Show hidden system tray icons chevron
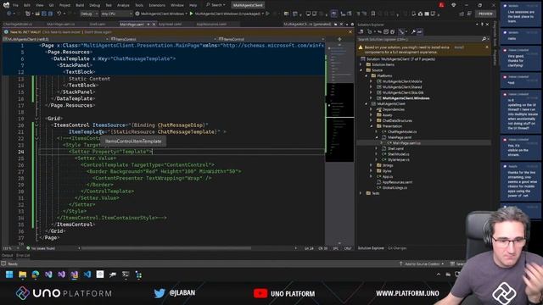The image size is (543, 305). click(x=439, y=274)
